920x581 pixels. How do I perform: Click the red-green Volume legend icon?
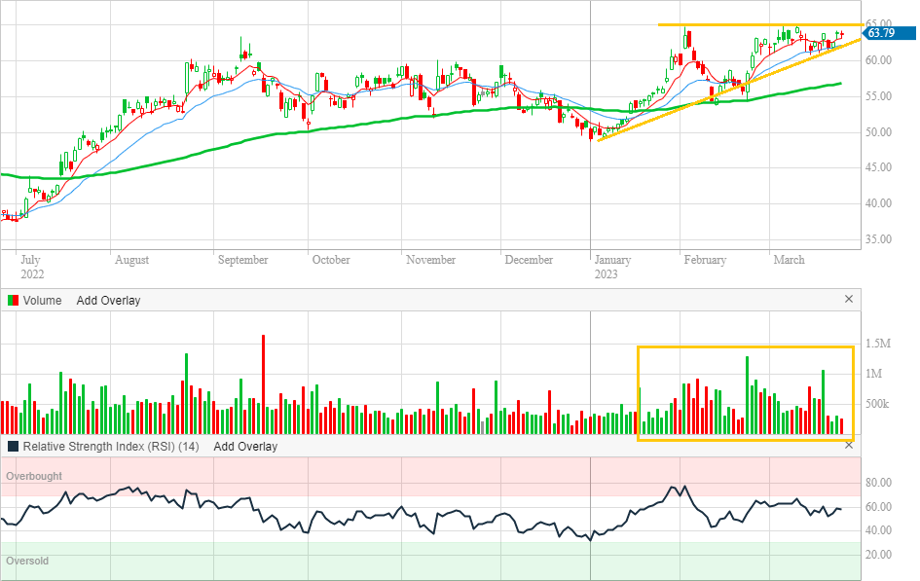pyautogui.click(x=13, y=301)
